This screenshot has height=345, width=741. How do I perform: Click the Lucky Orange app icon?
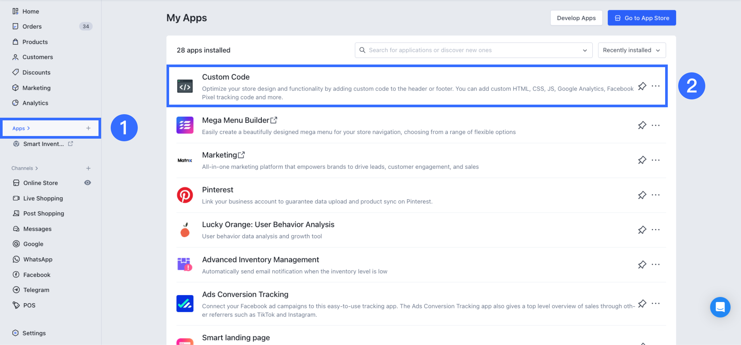tap(185, 230)
